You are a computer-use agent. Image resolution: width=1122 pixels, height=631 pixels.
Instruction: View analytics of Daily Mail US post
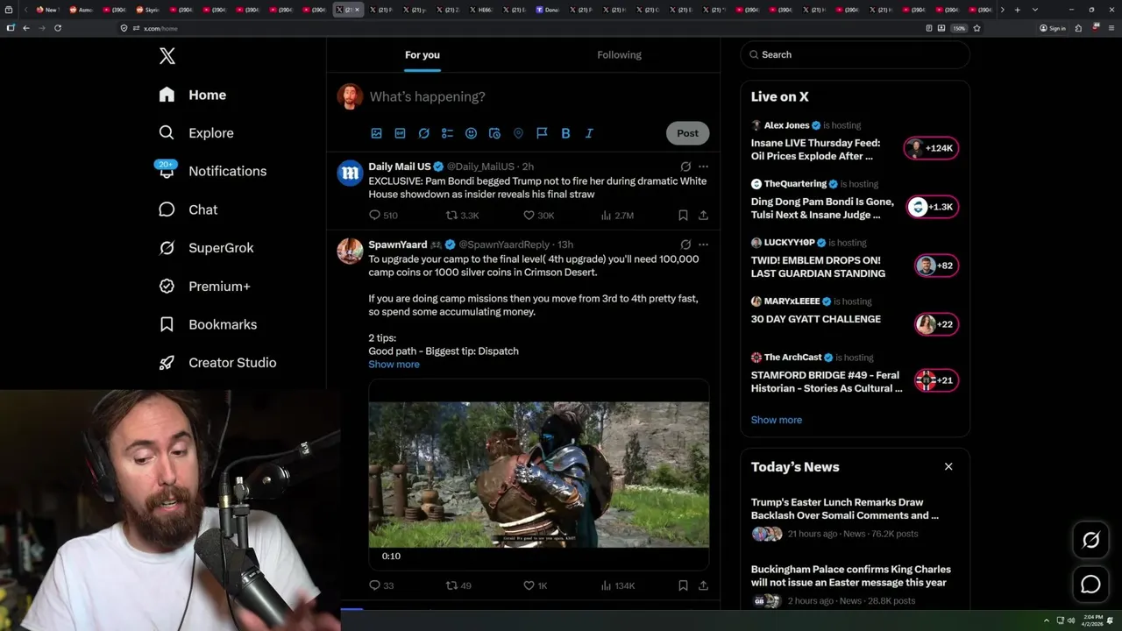pos(617,215)
